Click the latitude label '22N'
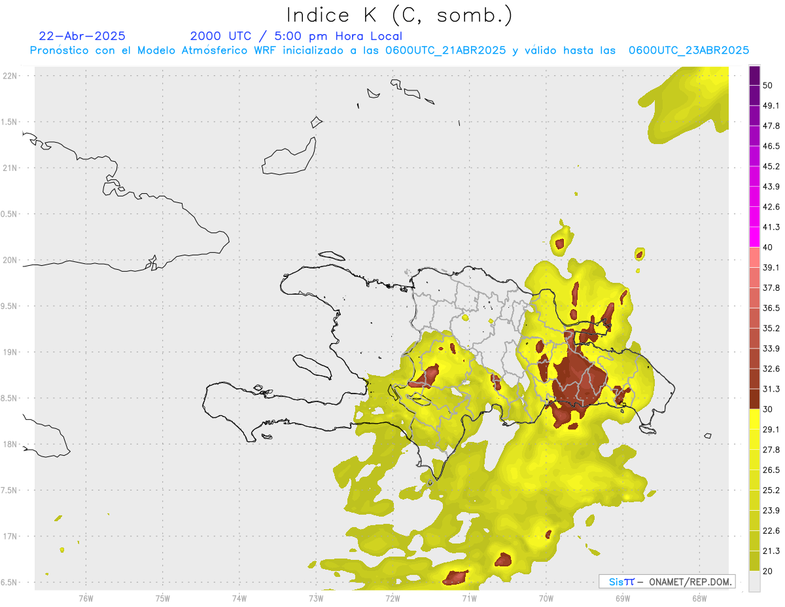This screenshot has height=607, width=785. click(x=10, y=76)
